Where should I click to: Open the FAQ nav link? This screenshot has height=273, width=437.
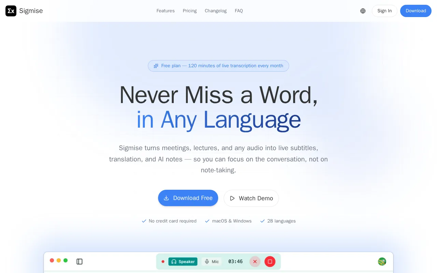click(239, 11)
